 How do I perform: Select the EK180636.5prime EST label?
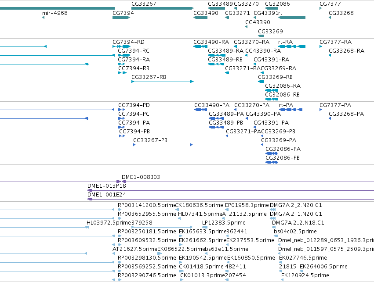pyautogui.click(x=200, y=205)
